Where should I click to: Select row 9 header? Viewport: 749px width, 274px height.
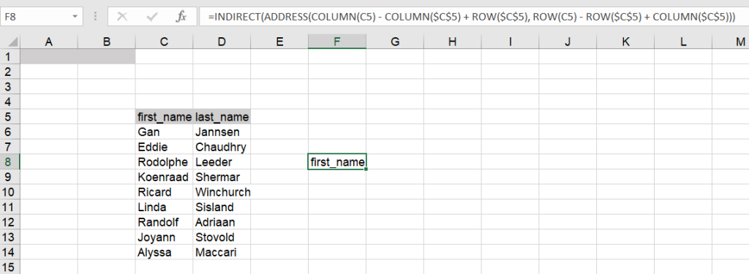click(10, 177)
